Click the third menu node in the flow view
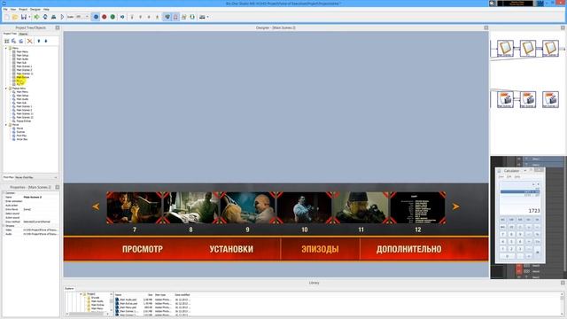The image size is (567, 319). (x=550, y=48)
